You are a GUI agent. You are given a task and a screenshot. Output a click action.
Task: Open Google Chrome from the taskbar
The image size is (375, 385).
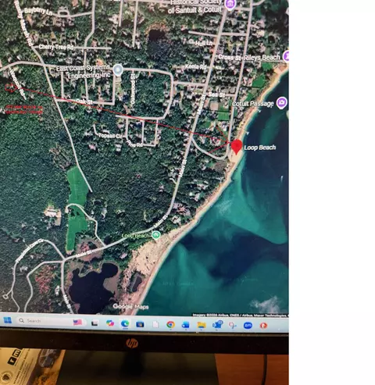click(x=170, y=324)
